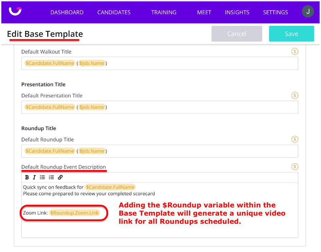The image size is (321, 252).
Task: Navigate to CANDIDATES
Action: pyautogui.click(x=114, y=12)
